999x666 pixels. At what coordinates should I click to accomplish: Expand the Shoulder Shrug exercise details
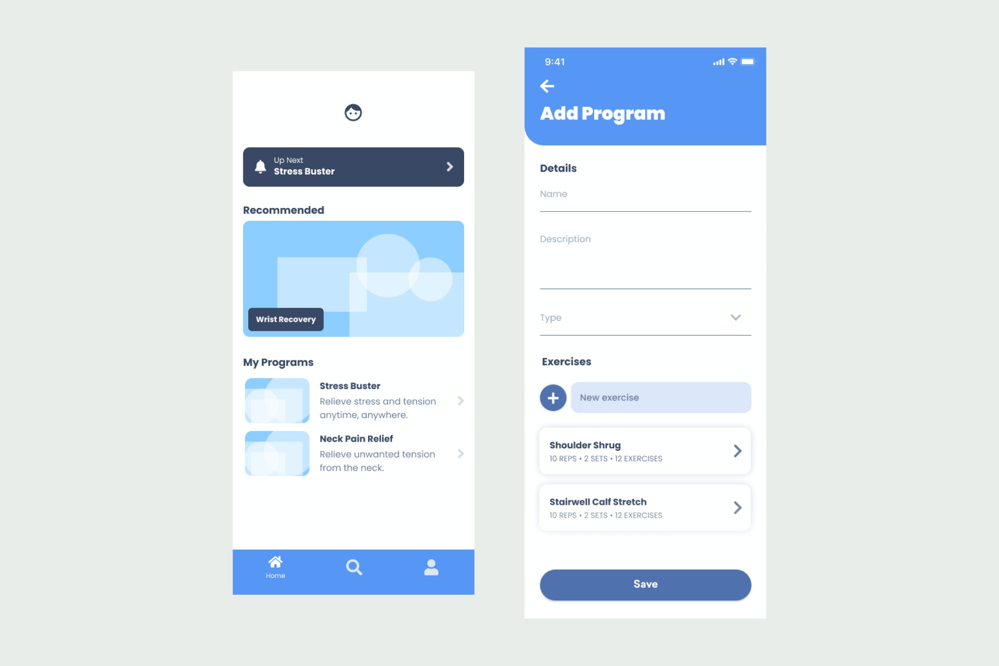[737, 450]
